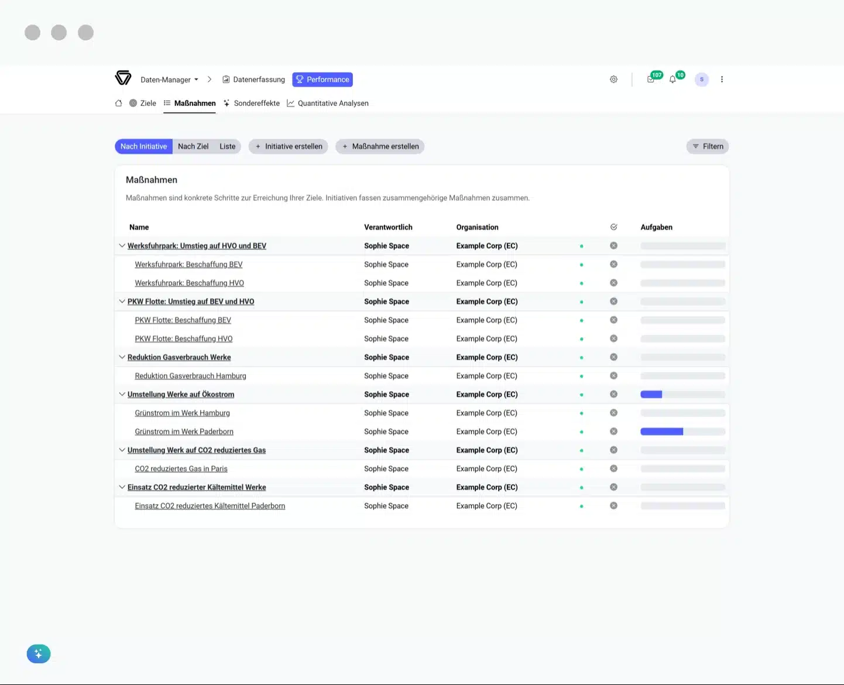The image size is (844, 685).
Task: Open tasks inbox with 107 badge
Action: (x=651, y=78)
